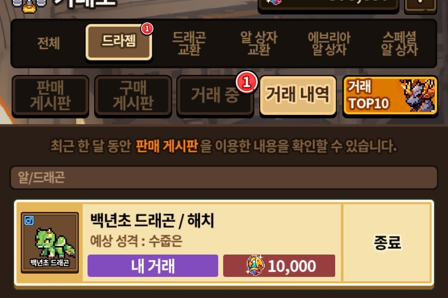This screenshot has width=448, height=298.
Task: Click the 알/드래곤 search field
Action: tap(224, 178)
